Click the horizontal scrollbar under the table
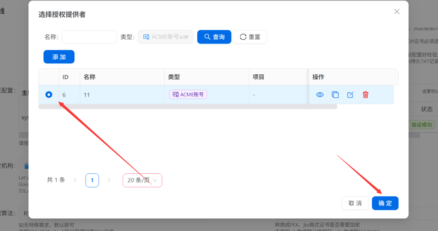 [188, 107]
